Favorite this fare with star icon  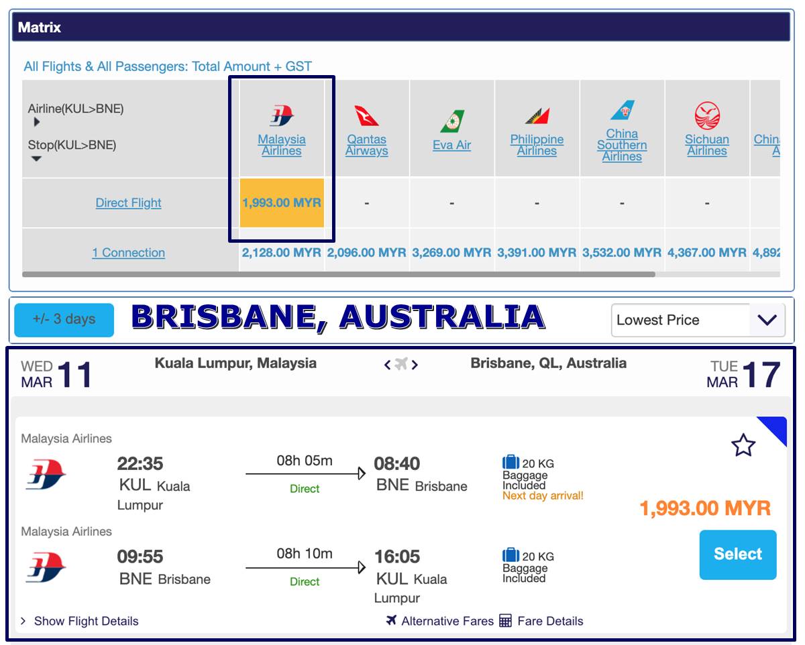point(743,445)
